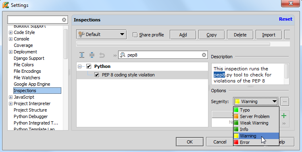Pick the orange Server Problem swatch item

point(256,116)
